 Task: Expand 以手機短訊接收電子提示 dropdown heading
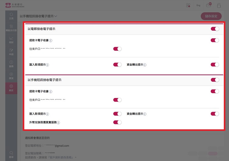[x=38, y=16]
